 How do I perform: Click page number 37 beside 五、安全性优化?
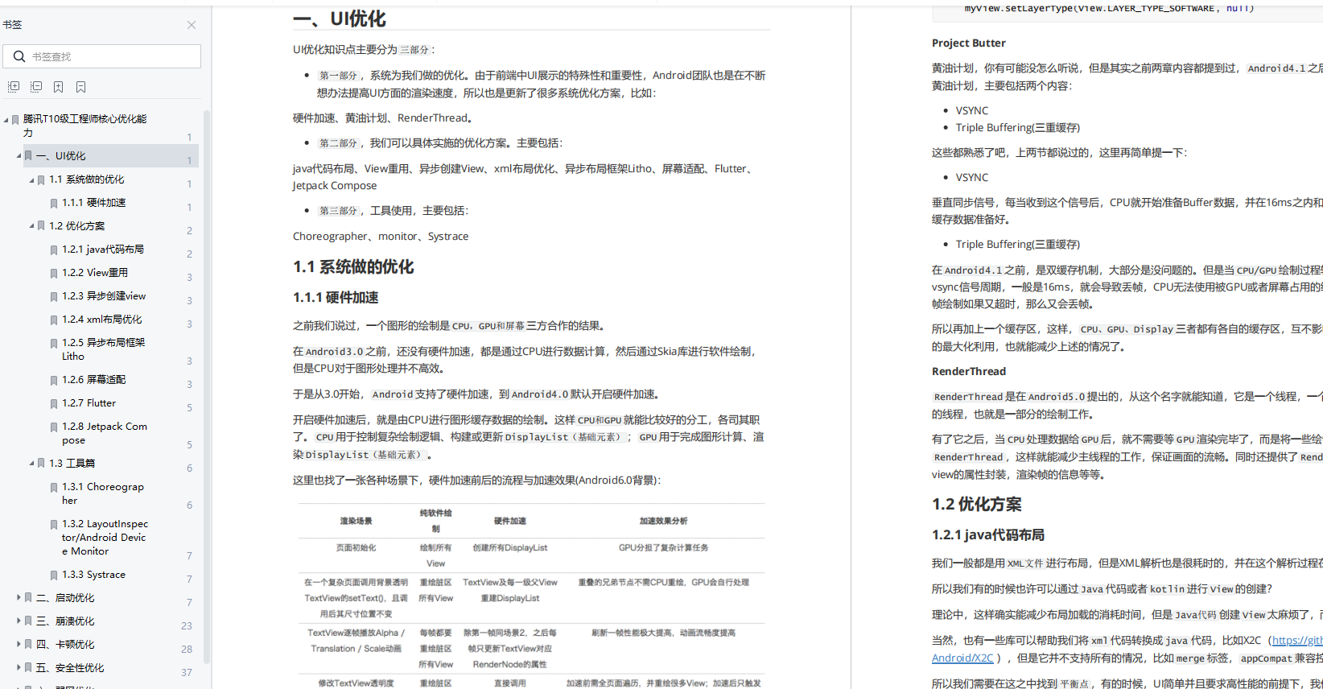pyautogui.click(x=187, y=673)
